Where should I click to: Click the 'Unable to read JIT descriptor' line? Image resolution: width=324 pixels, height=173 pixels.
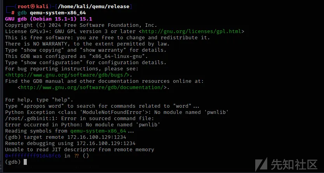[x=80, y=149]
